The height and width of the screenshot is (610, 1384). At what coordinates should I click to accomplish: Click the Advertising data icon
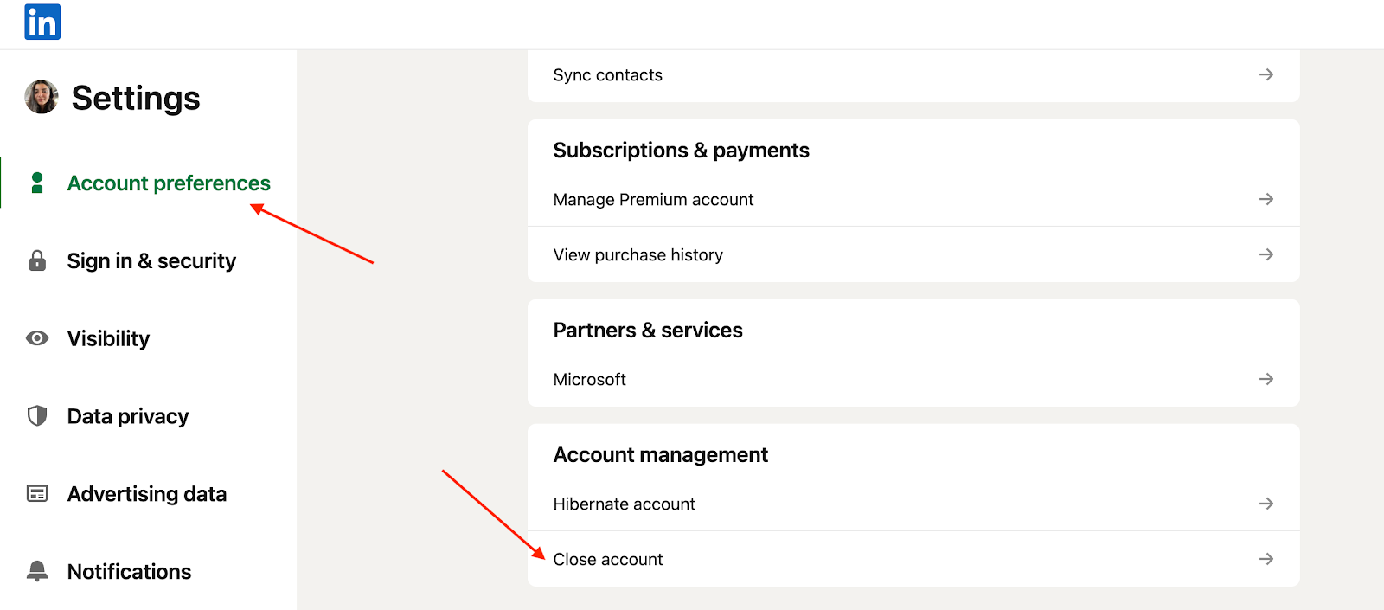(x=37, y=494)
